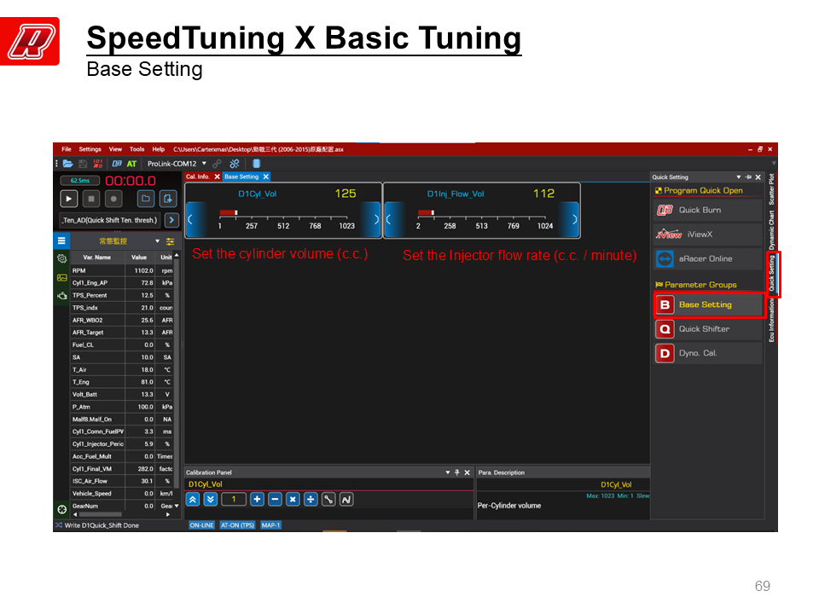Open the Dynamic Chart side tab

(772, 229)
